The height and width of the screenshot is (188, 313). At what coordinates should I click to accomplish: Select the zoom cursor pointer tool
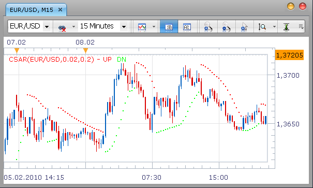[244, 27]
